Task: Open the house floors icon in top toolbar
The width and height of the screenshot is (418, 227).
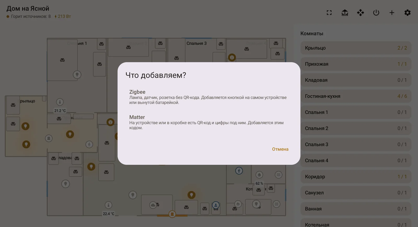Action: click(345, 13)
